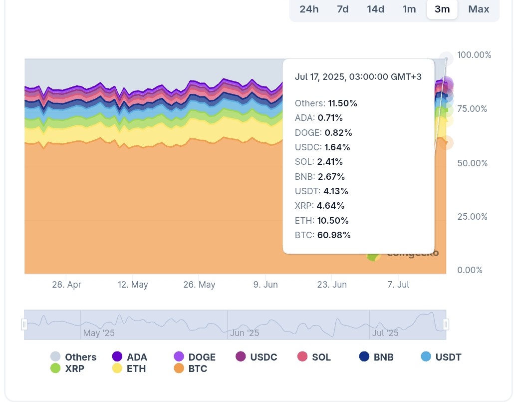
Task: Click the Others: 11.50% tooltip row
Action: pos(326,103)
